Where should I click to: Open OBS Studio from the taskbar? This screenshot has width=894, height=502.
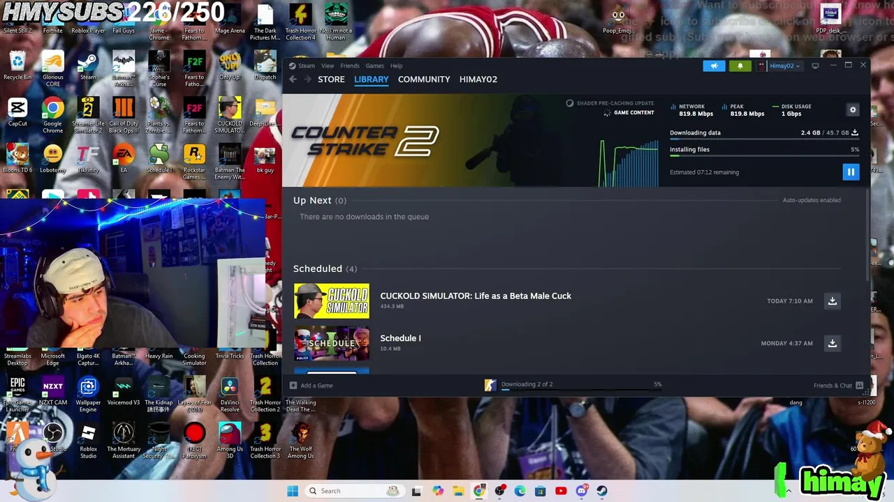click(x=500, y=491)
